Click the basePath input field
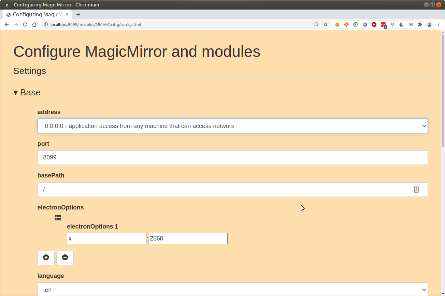This screenshot has width=445, height=296. (233, 189)
